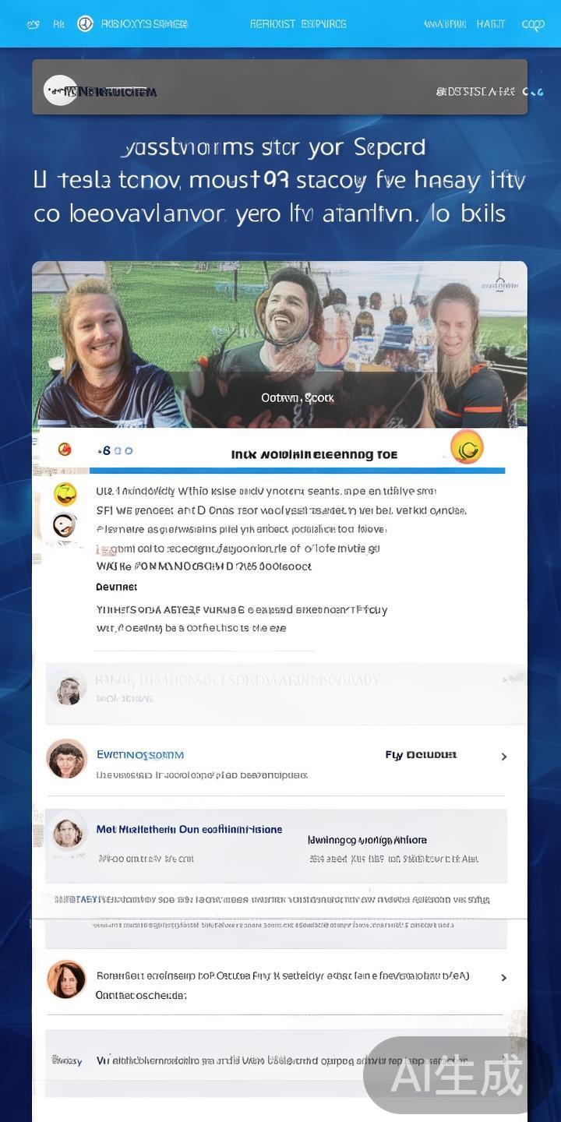Image resolution: width=561 pixels, height=1122 pixels.
Task: Open the bold blue 'Mot Nrsllethenin Oun' title
Action: click(189, 829)
